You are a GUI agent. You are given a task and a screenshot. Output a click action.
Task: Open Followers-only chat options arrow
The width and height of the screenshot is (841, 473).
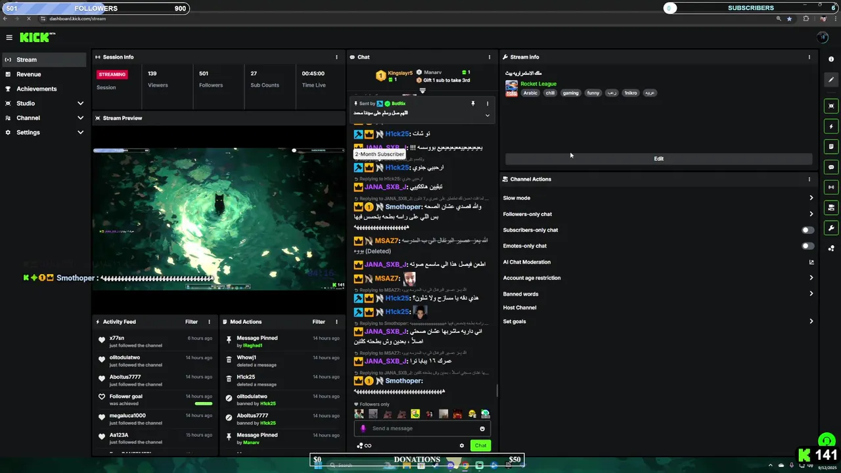tap(811, 214)
